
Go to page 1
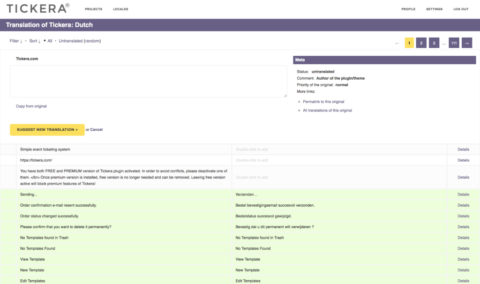click(x=409, y=43)
